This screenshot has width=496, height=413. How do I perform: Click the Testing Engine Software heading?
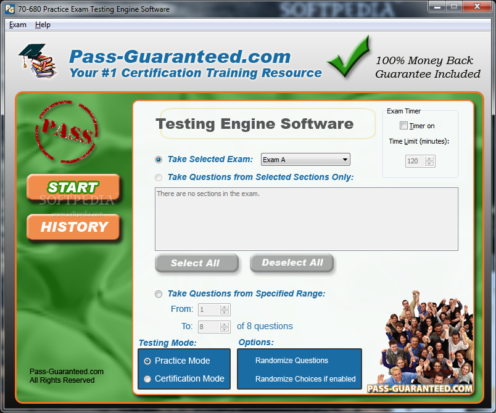click(x=255, y=123)
